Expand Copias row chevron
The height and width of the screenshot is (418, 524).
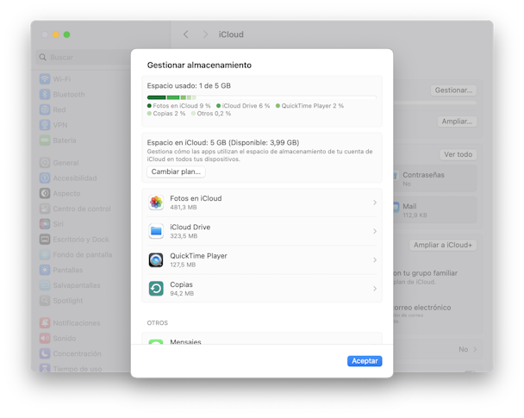click(x=375, y=289)
